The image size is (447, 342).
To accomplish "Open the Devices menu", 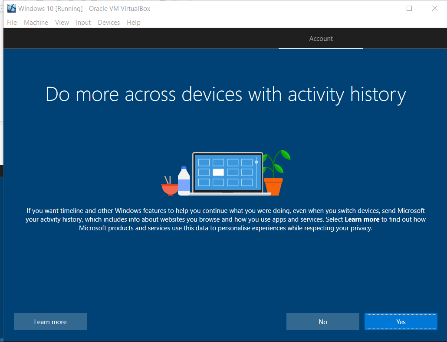I will (108, 23).
